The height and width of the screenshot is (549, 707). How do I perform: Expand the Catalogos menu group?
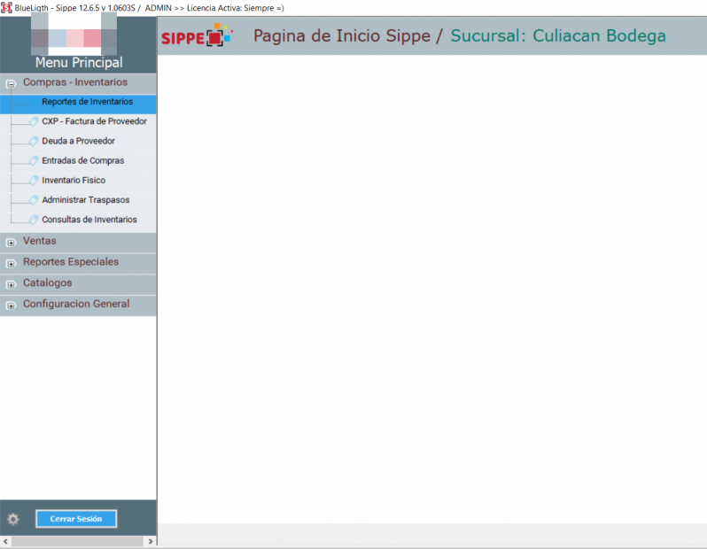point(12,284)
